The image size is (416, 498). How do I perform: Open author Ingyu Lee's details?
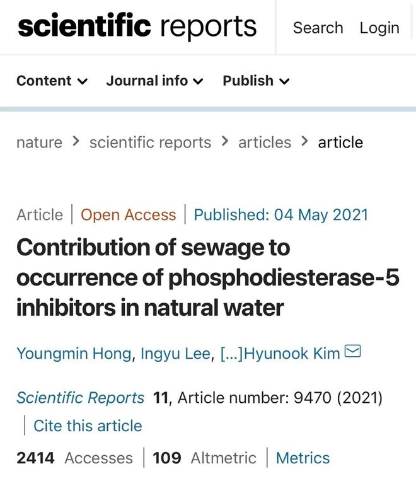tap(174, 353)
